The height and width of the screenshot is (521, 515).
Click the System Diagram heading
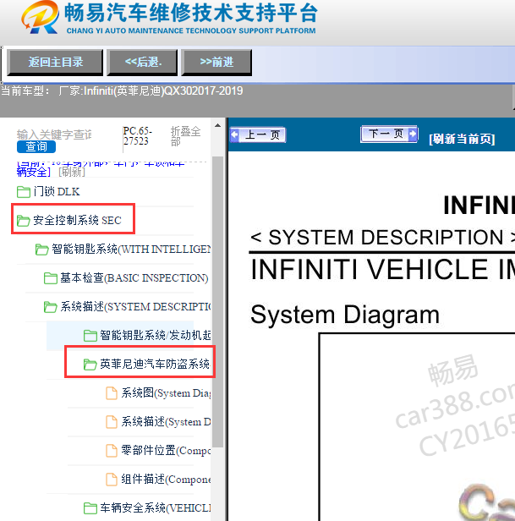pyautogui.click(x=345, y=315)
